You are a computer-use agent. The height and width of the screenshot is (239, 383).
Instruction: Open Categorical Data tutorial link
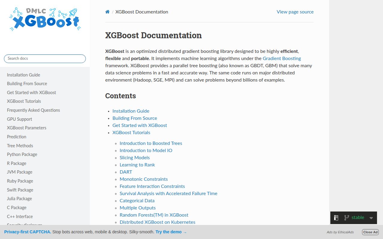(x=137, y=201)
